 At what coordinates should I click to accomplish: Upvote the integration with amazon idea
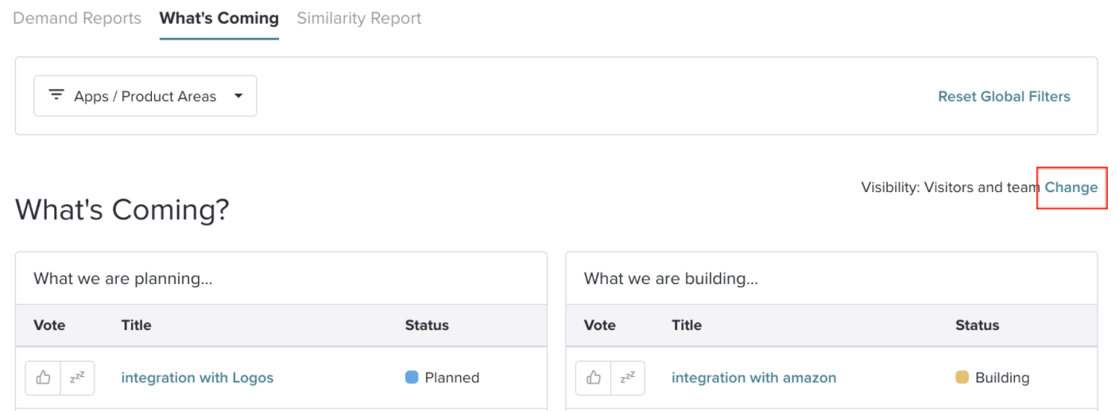[594, 378]
